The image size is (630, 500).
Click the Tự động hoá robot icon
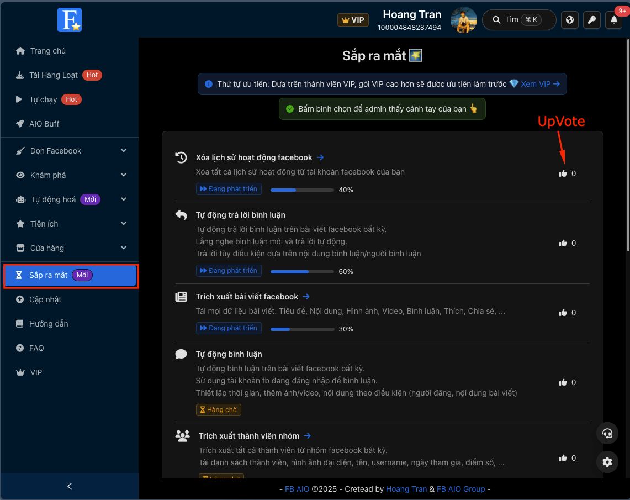point(20,199)
